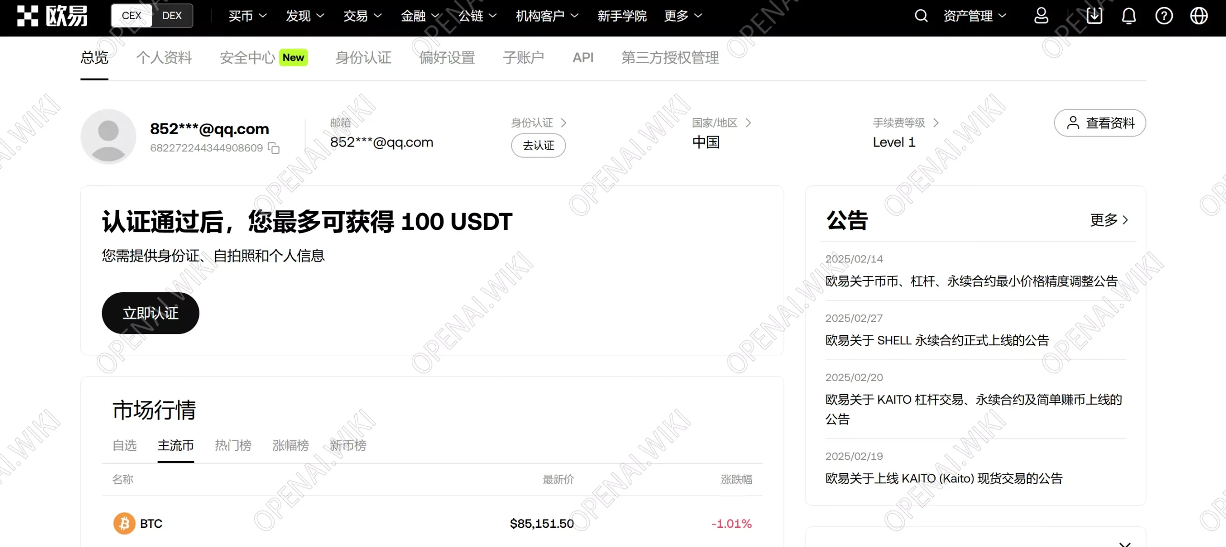Viewport: 1226px width, 547px height.
Task: Select the 新币榜 market tab
Action: pos(348,445)
